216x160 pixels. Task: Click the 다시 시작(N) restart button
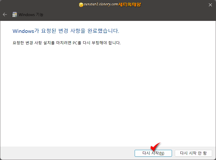[x=153, y=153]
